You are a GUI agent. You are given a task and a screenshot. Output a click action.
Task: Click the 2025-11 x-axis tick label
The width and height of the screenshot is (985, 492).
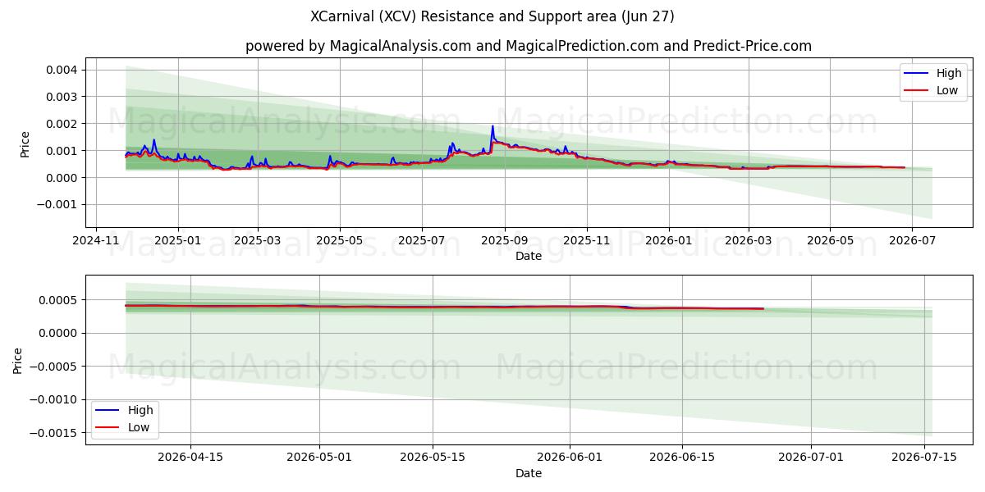(587, 241)
